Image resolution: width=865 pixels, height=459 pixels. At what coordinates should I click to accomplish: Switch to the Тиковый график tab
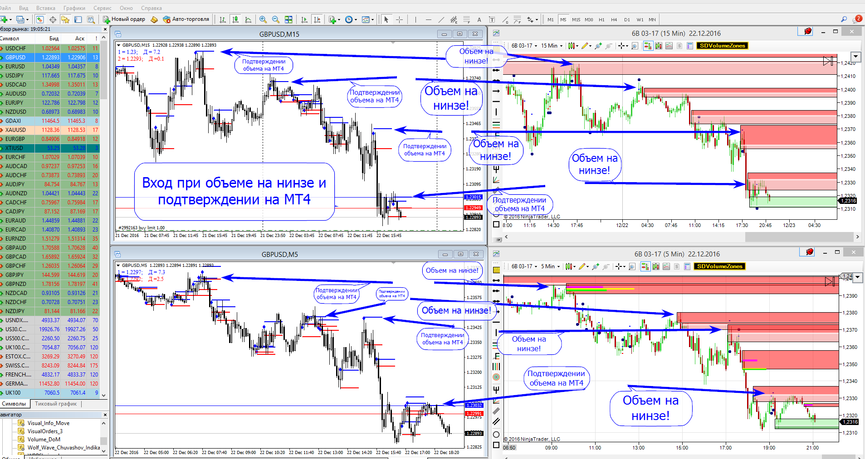(56, 404)
